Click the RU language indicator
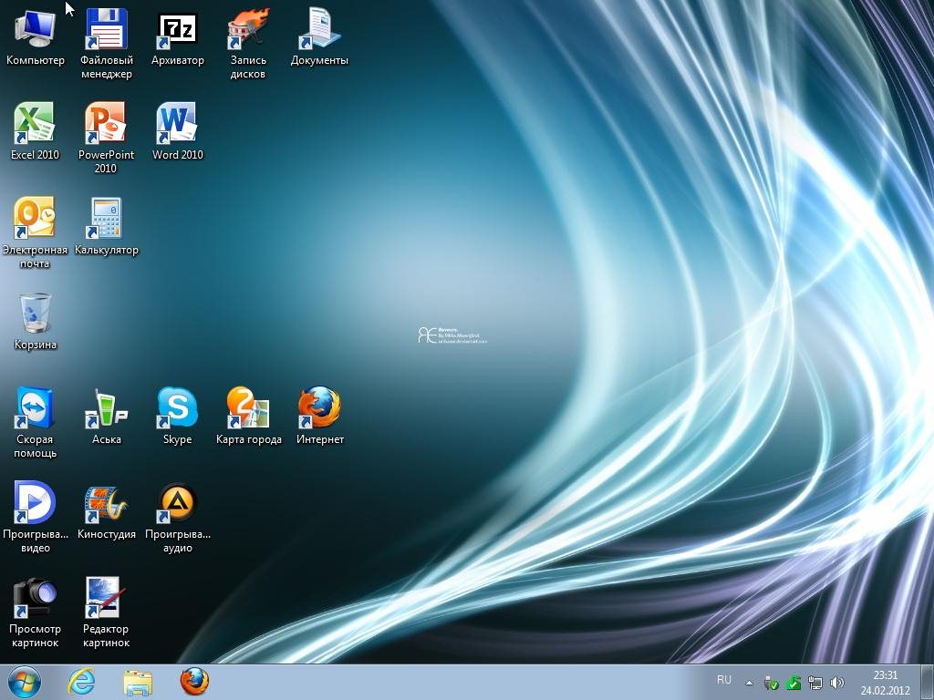 (x=724, y=680)
